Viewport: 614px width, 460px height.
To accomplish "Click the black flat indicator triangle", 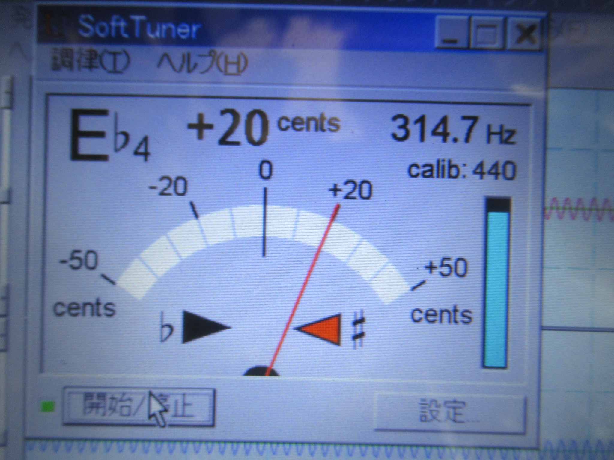I will click(202, 327).
